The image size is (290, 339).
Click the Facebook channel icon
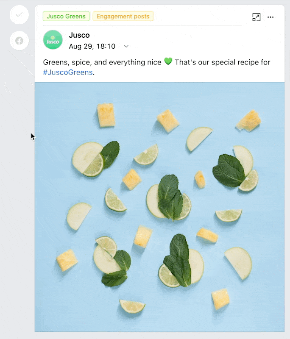coord(19,41)
